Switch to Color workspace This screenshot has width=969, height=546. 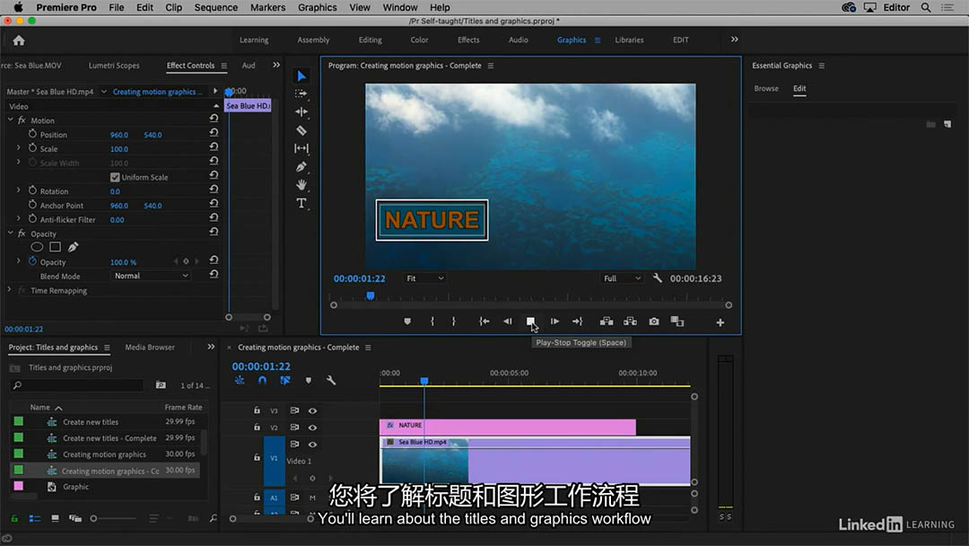point(419,40)
